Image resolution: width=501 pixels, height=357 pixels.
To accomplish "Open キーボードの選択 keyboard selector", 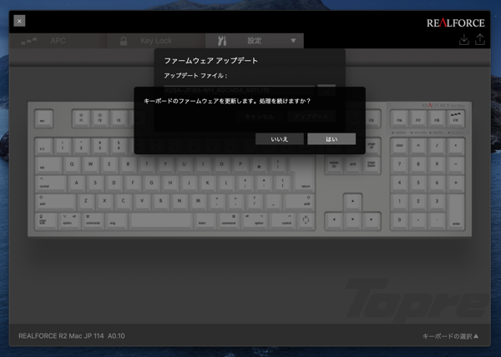I will point(450,336).
